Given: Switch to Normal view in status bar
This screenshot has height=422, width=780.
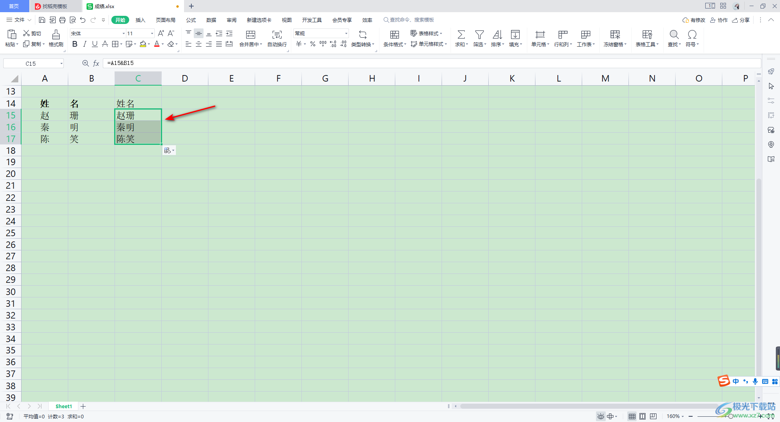Looking at the screenshot, I should point(632,416).
